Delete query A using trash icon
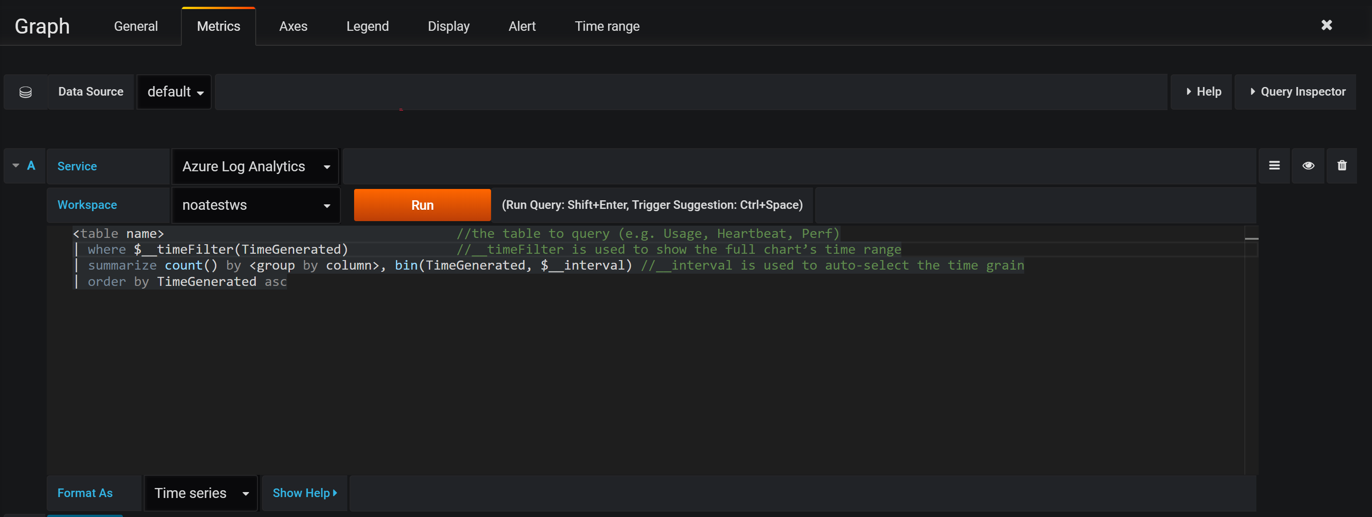This screenshot has width=1372, height=517. [x=1342, y=165]
